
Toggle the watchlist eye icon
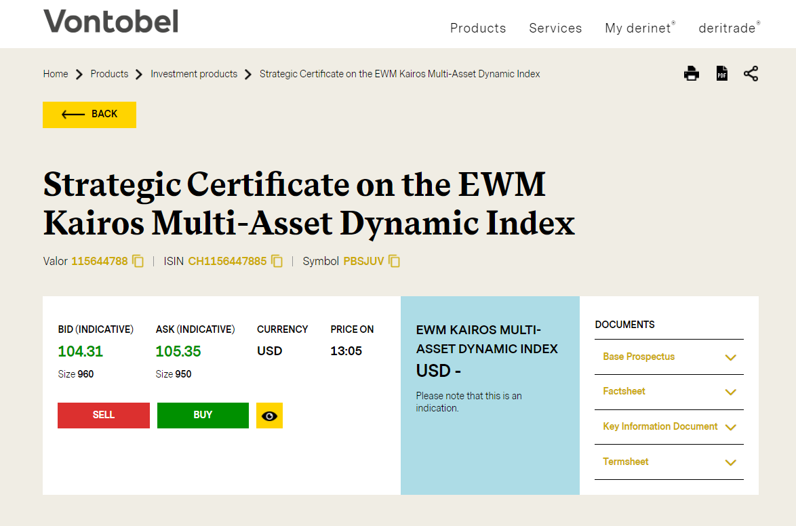coord(269,416)
